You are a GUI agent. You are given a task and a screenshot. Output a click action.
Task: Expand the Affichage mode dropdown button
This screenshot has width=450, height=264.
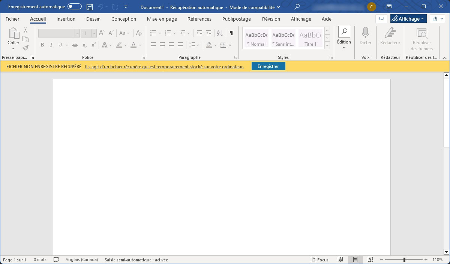[408, 19]
